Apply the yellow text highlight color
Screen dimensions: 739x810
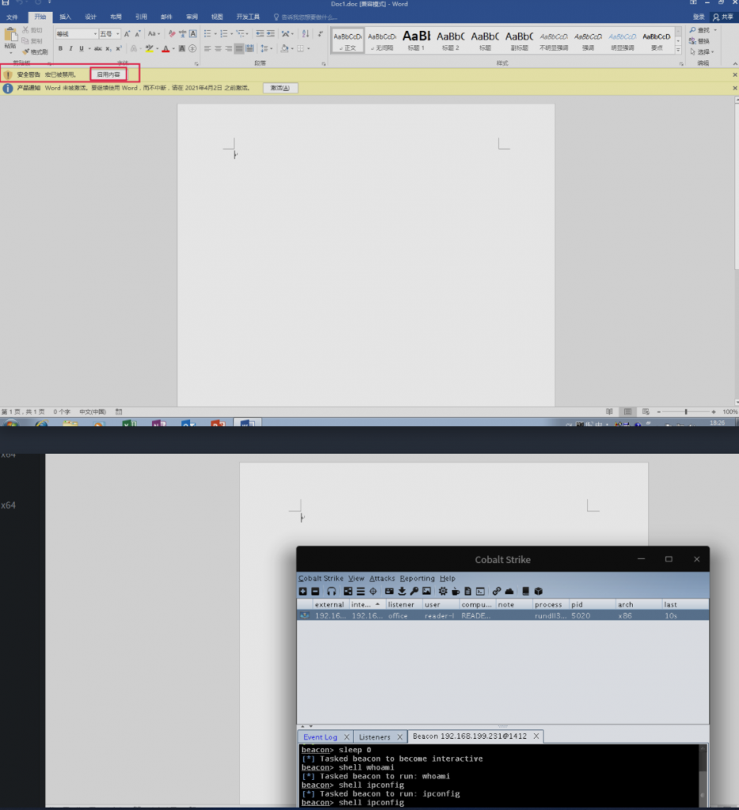coord(150,48)
